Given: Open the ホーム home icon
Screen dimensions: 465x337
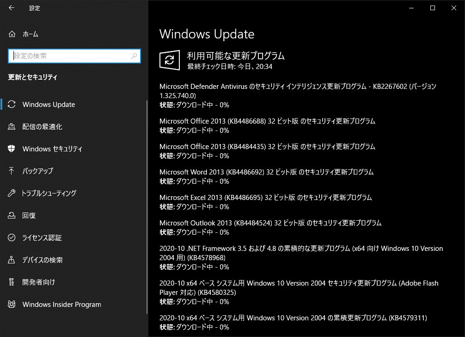Looking at the screenshot, I should 12,34.
